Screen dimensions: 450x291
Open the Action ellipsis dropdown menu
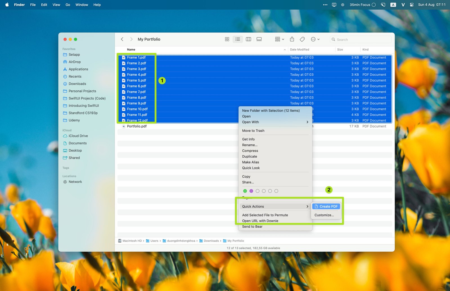click(x=315, y=39)
